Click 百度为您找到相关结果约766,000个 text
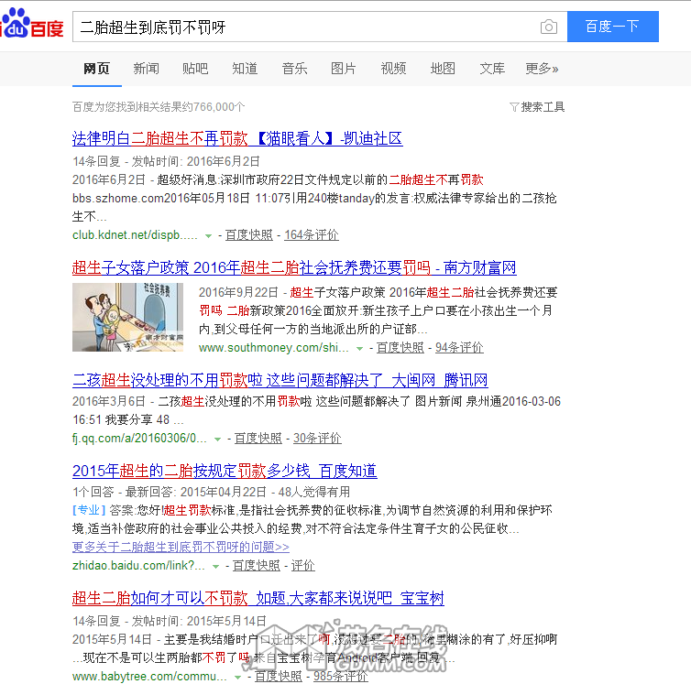Viewport: 691px width, 684px height. coord(159,107)
